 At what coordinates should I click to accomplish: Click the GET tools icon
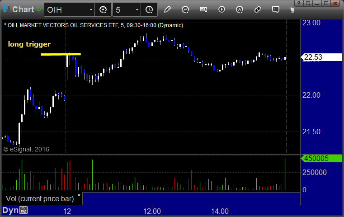coord(203,9)
